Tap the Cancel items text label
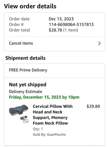 click(21, 43)
